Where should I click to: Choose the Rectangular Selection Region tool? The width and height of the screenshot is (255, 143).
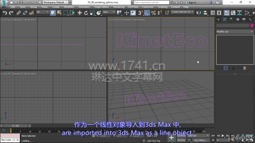point(66,13)
